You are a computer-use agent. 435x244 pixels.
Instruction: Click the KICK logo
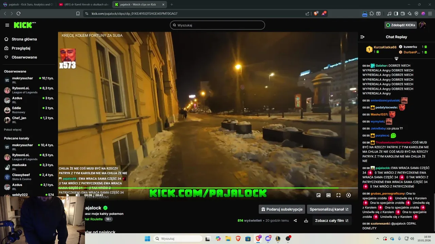point(24,25)
